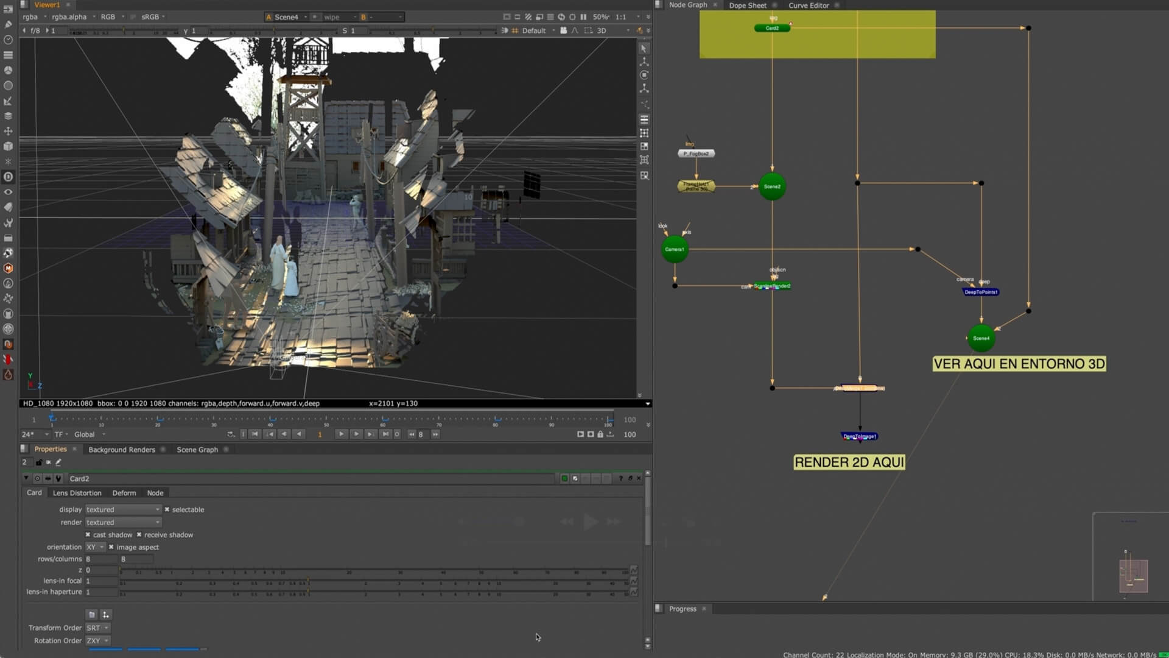Viewport: 1169px width, 658px height.
Task: Switch to the Curve Editor tab
Action: click(810, 5)
